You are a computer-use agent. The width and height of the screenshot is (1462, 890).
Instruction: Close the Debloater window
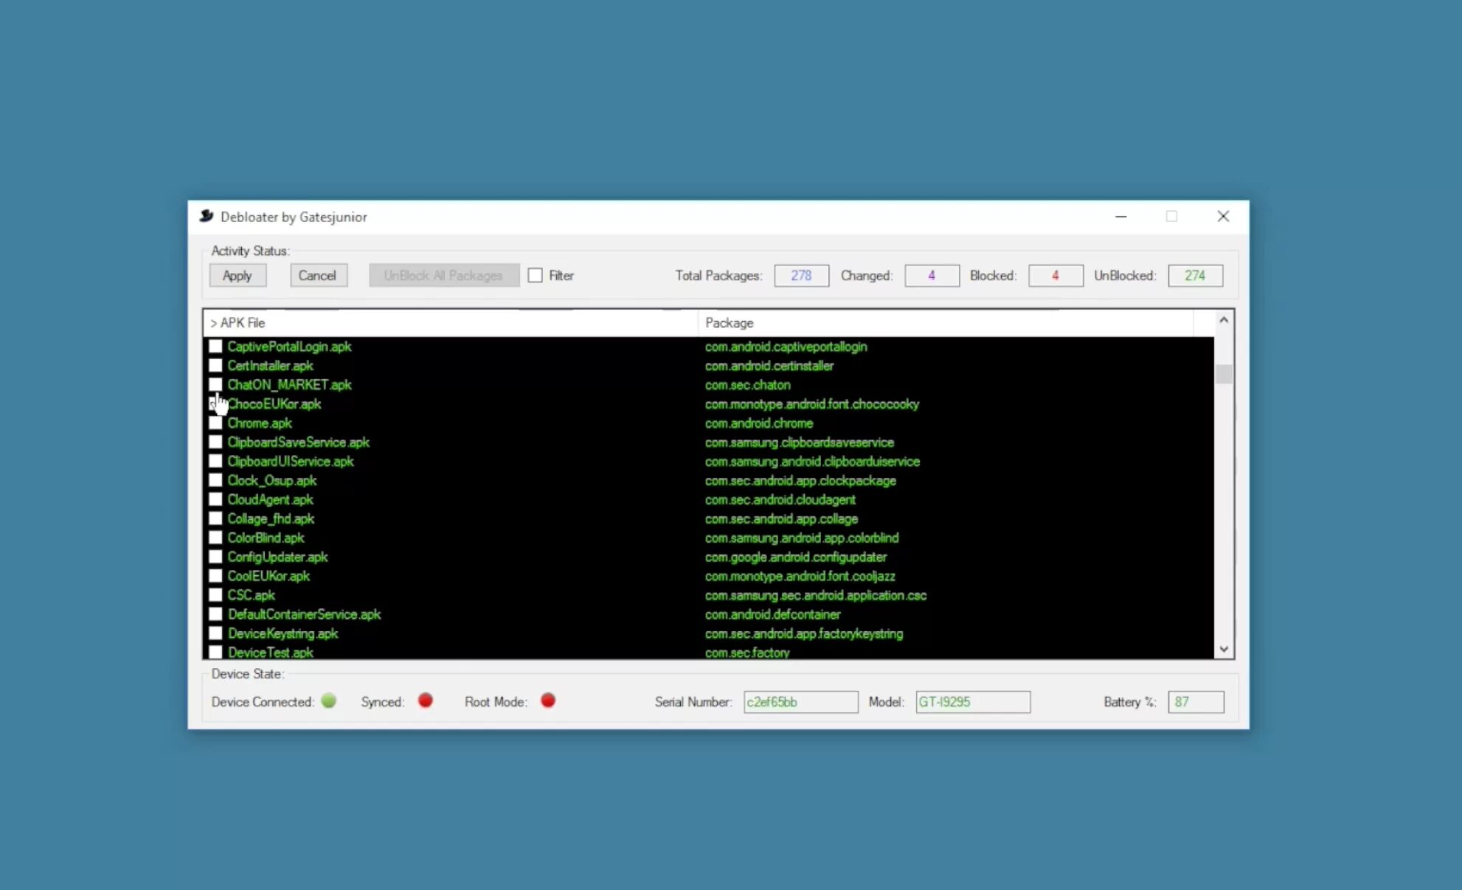coord(1223,216)
